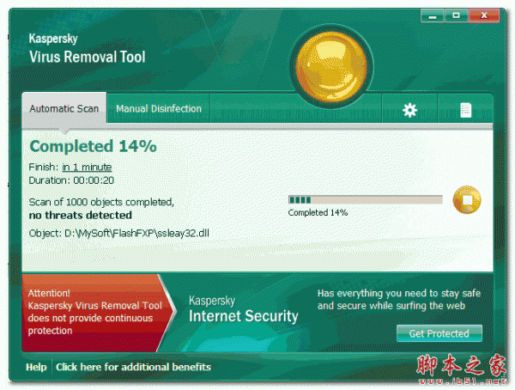Switch to the Automatic Scan tab

point(64,108)
